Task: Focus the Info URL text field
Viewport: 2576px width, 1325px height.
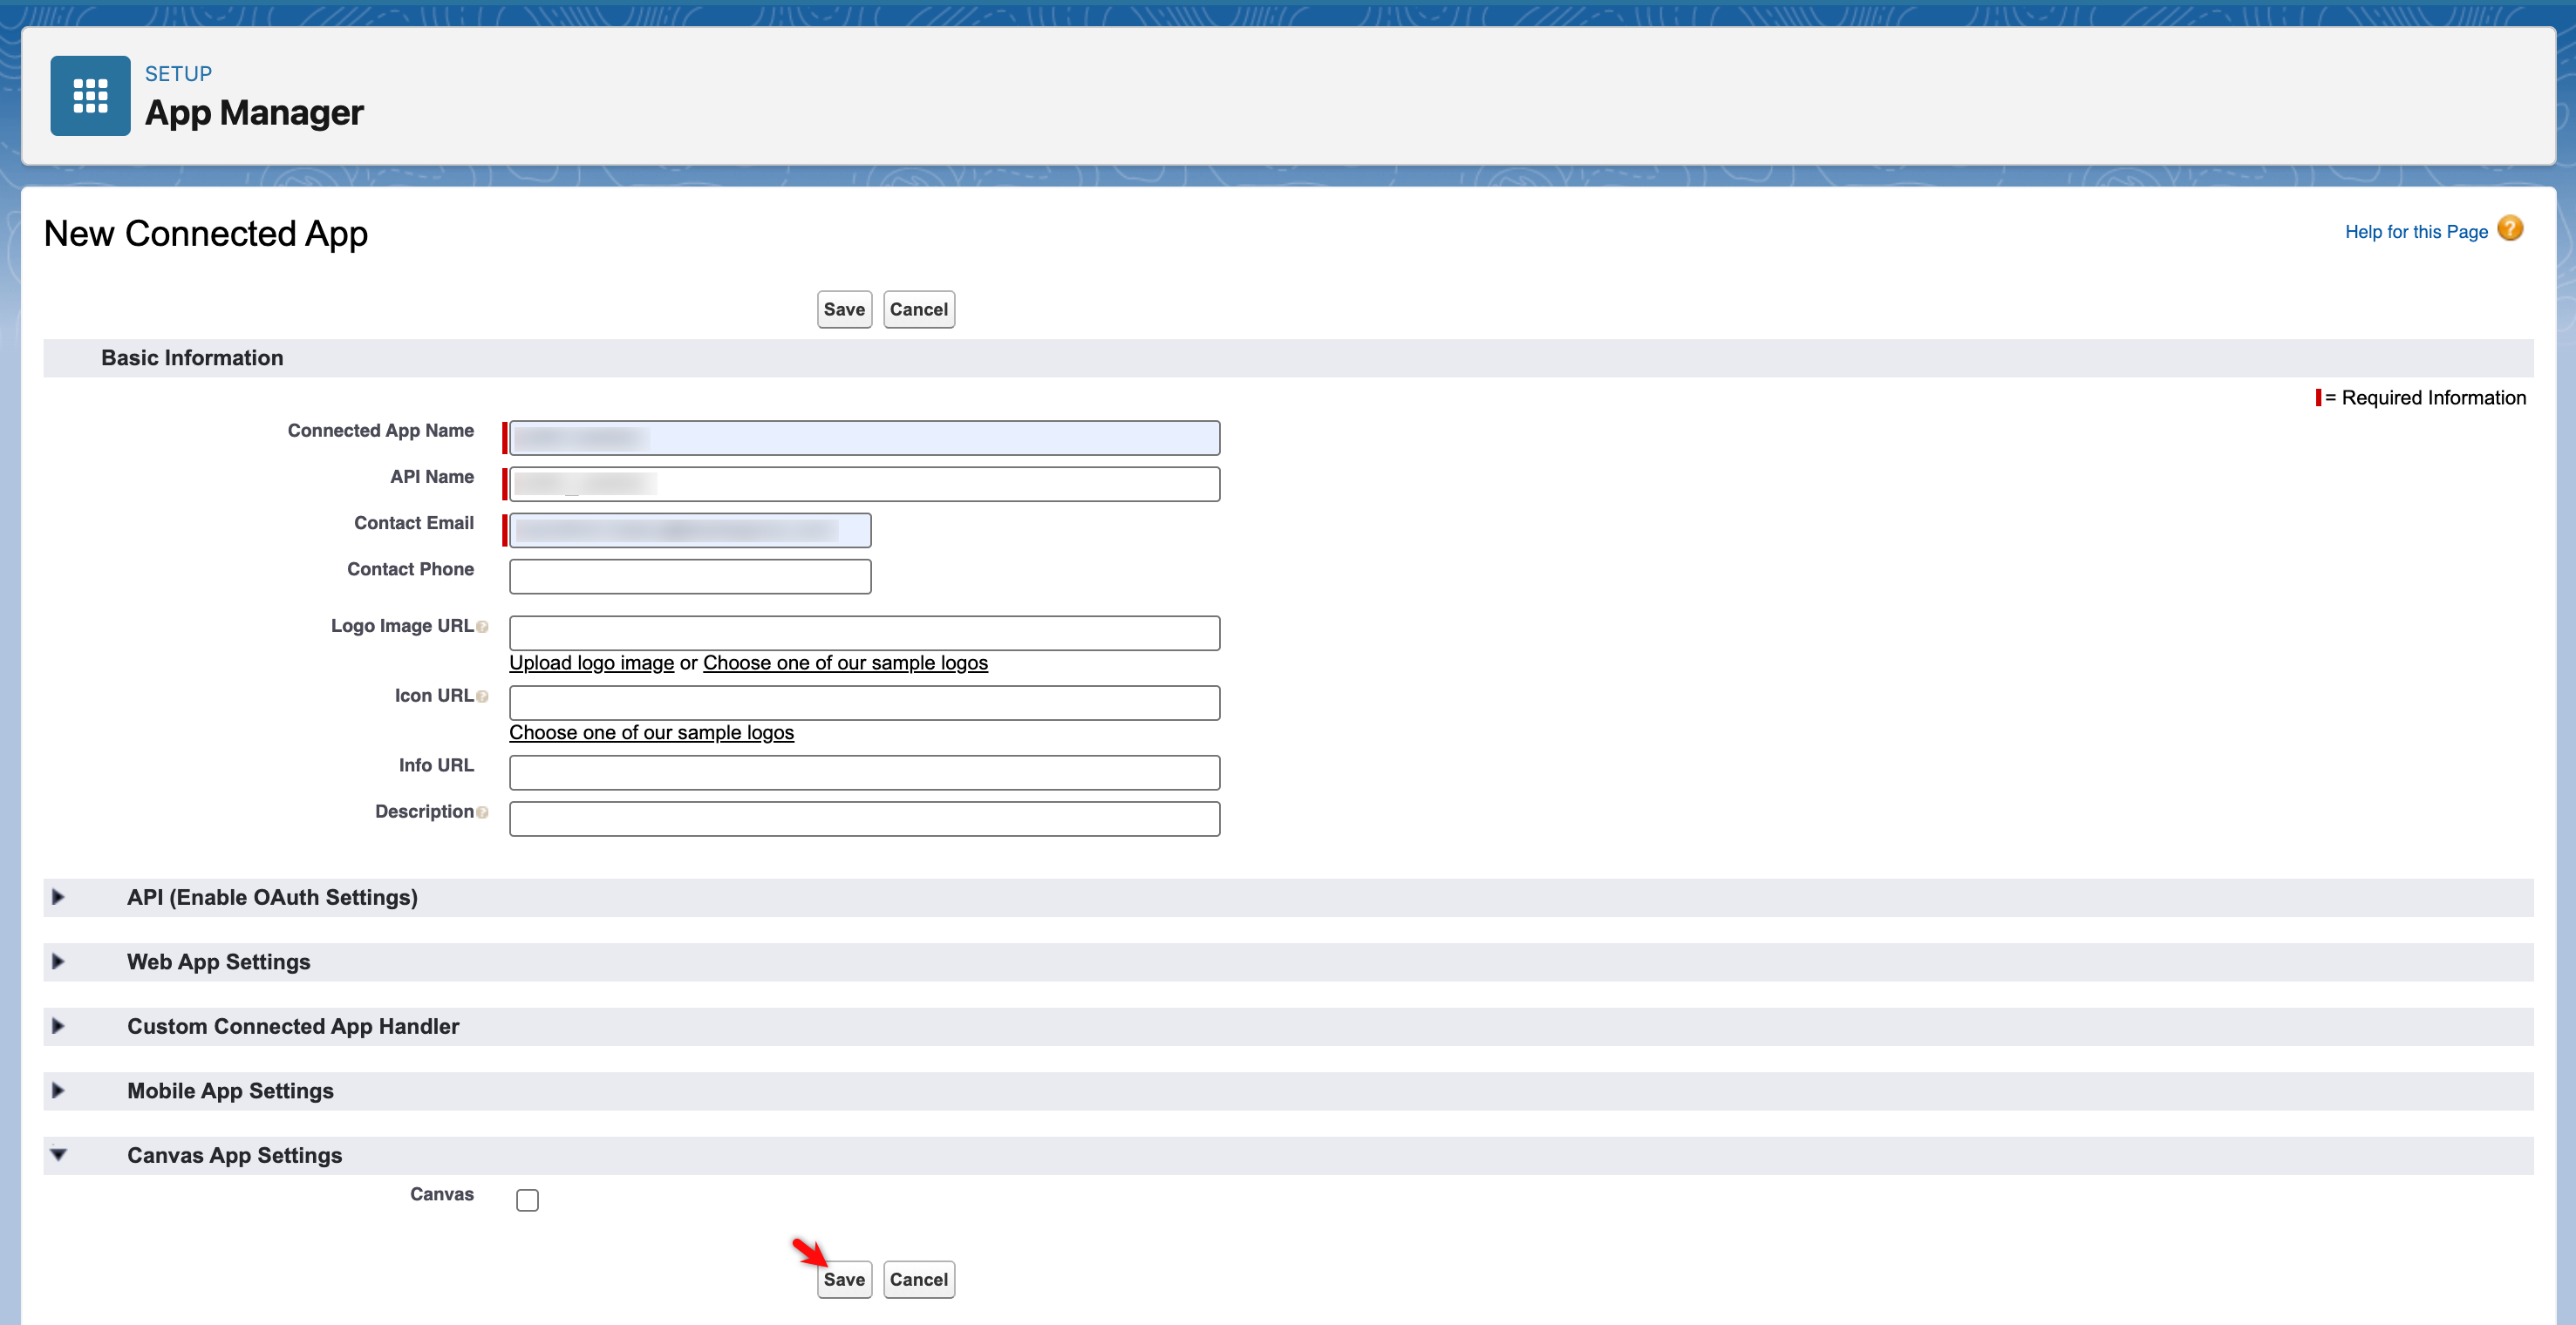Action: (864, 773)
